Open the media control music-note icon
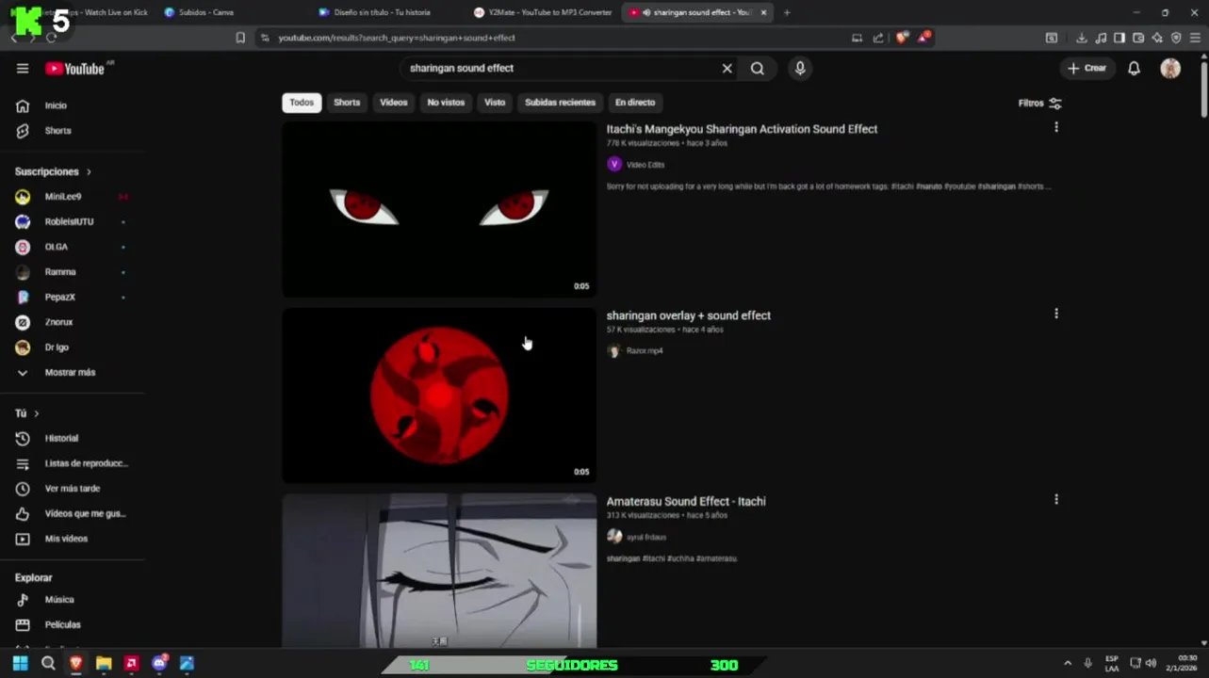The image size is (1209, 678). pyautogui.click(x=1101, y=38)
